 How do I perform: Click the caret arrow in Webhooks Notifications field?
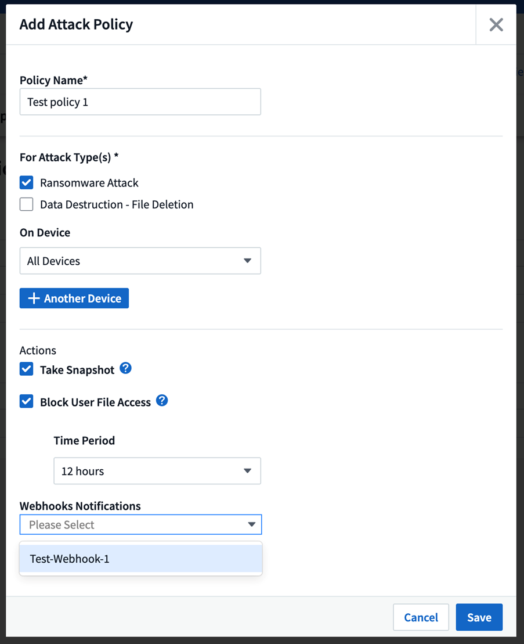(251, 524)
